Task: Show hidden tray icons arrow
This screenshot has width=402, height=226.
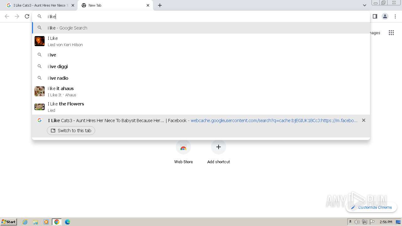Action: pyautogui.click(x=350, y=222)
